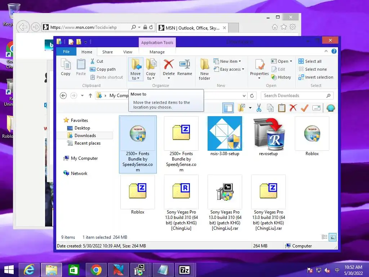
Task: Click the Properties icon in ribbon
Action: (x=259, y=65)
